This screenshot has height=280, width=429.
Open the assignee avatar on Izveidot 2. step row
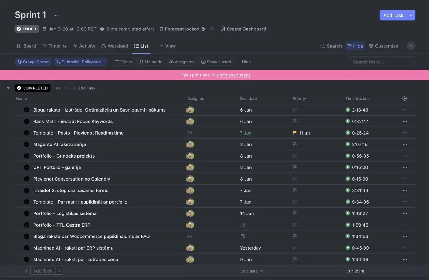pos(190,190)
